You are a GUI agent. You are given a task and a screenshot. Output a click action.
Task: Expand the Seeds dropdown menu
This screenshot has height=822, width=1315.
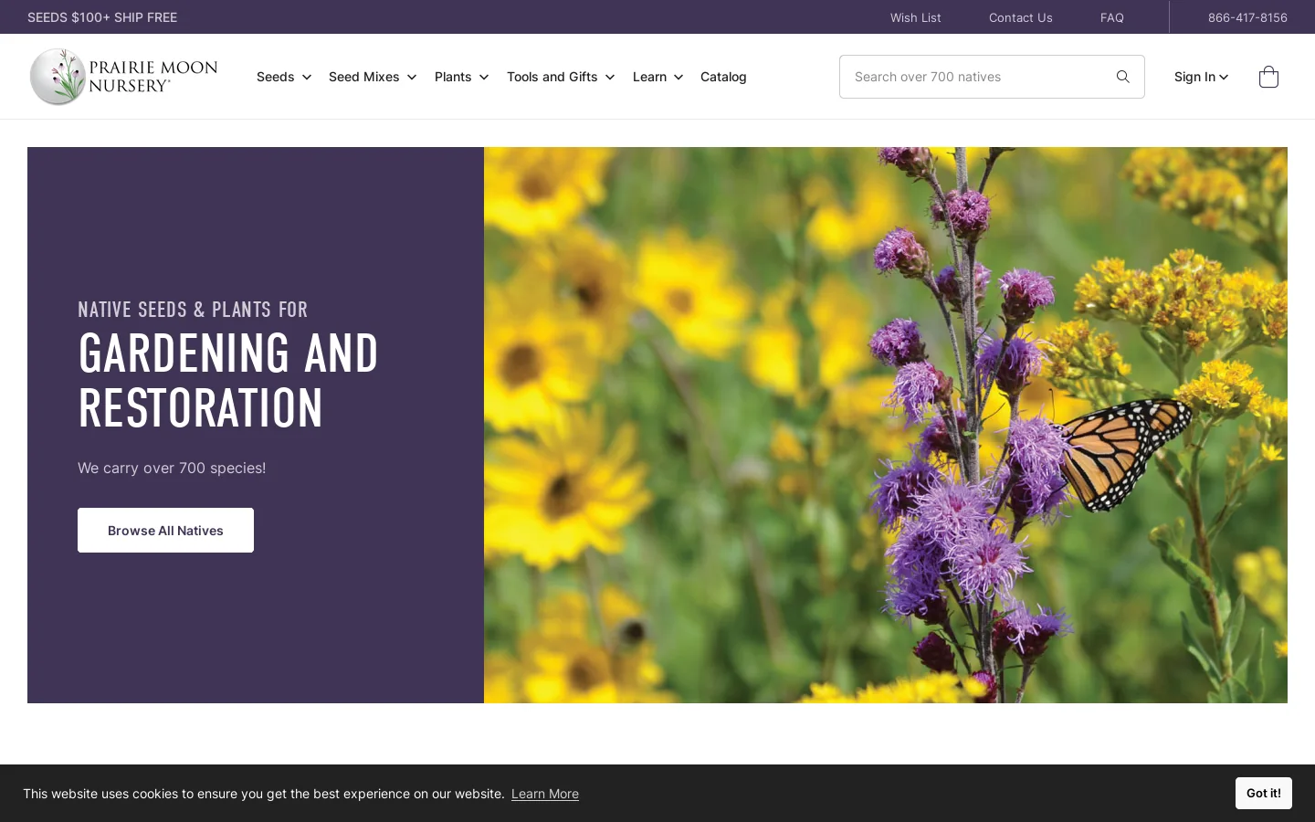tap(284, 77)
